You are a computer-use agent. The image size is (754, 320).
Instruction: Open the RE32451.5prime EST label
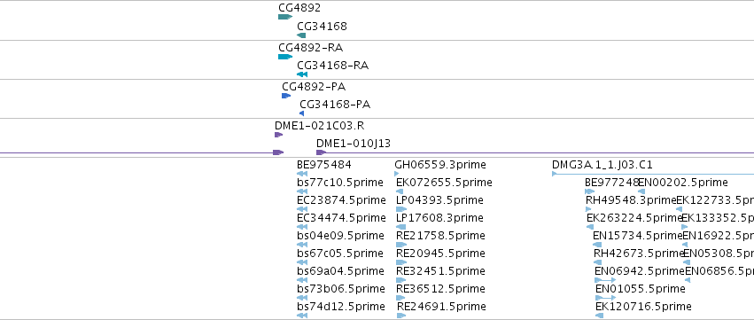coord(441,271)
